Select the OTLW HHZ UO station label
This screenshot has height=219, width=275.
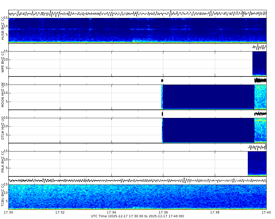tap(3, 127)
